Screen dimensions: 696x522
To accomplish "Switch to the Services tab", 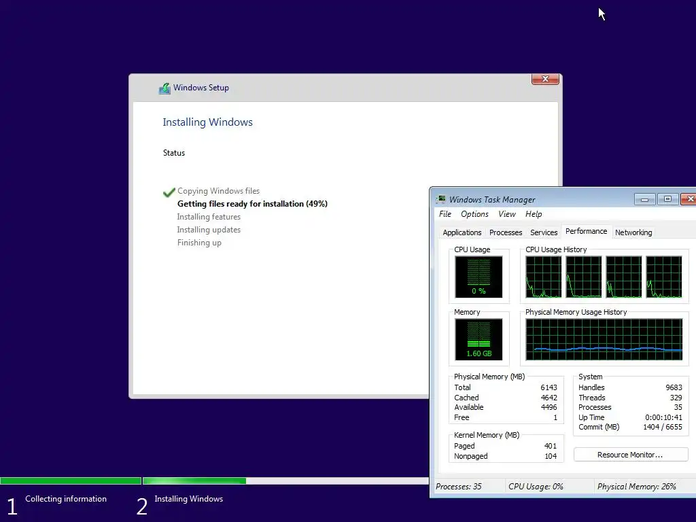I will pyautogui.click(x=544, y=232).
